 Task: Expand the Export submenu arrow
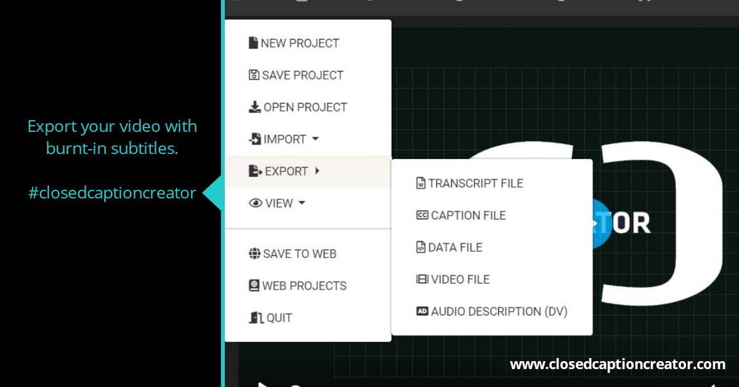pyautogui.click(x=317, y=171)
